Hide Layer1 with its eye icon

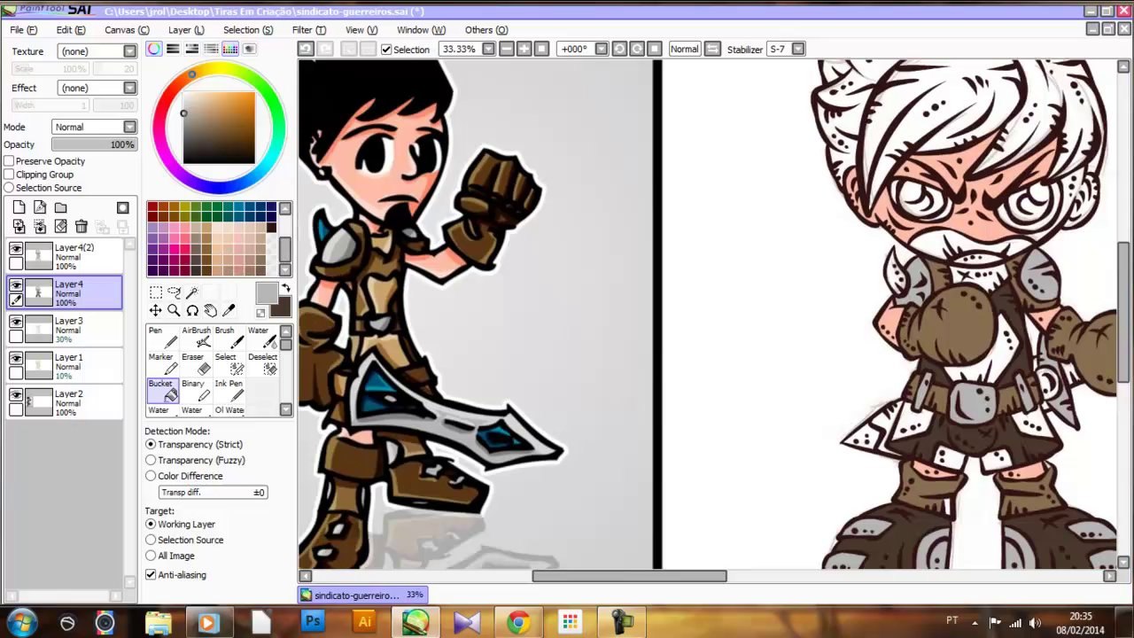coord(16,360)
